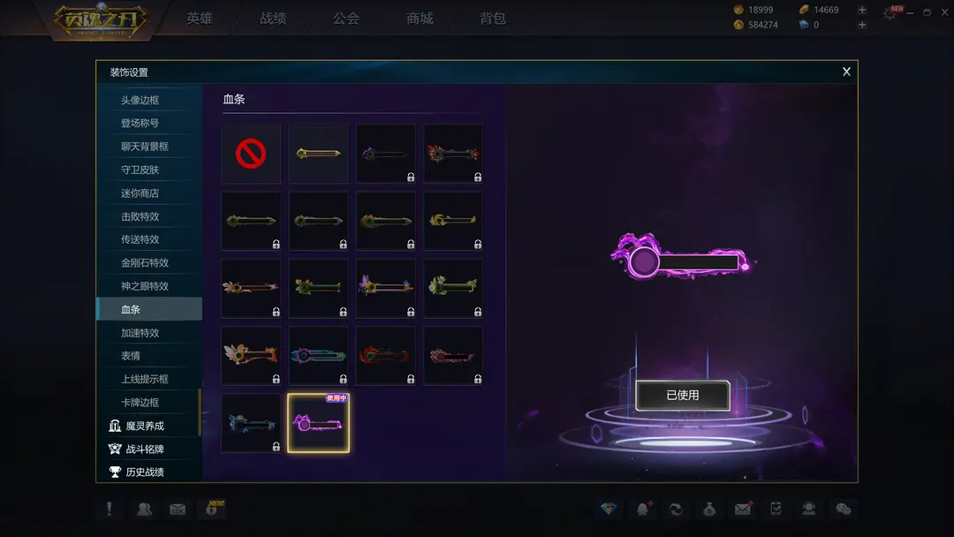Switch to the 商城 tab

pyautogui.click(x=420, y=19)
